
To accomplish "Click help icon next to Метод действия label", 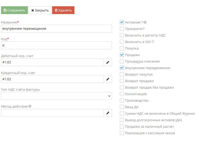I will 30,106.
